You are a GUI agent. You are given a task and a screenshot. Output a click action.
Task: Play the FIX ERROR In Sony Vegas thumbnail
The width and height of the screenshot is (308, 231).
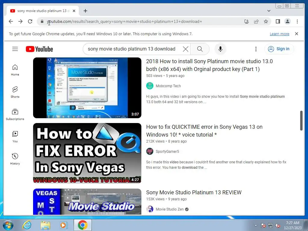[x=87, y=153]
